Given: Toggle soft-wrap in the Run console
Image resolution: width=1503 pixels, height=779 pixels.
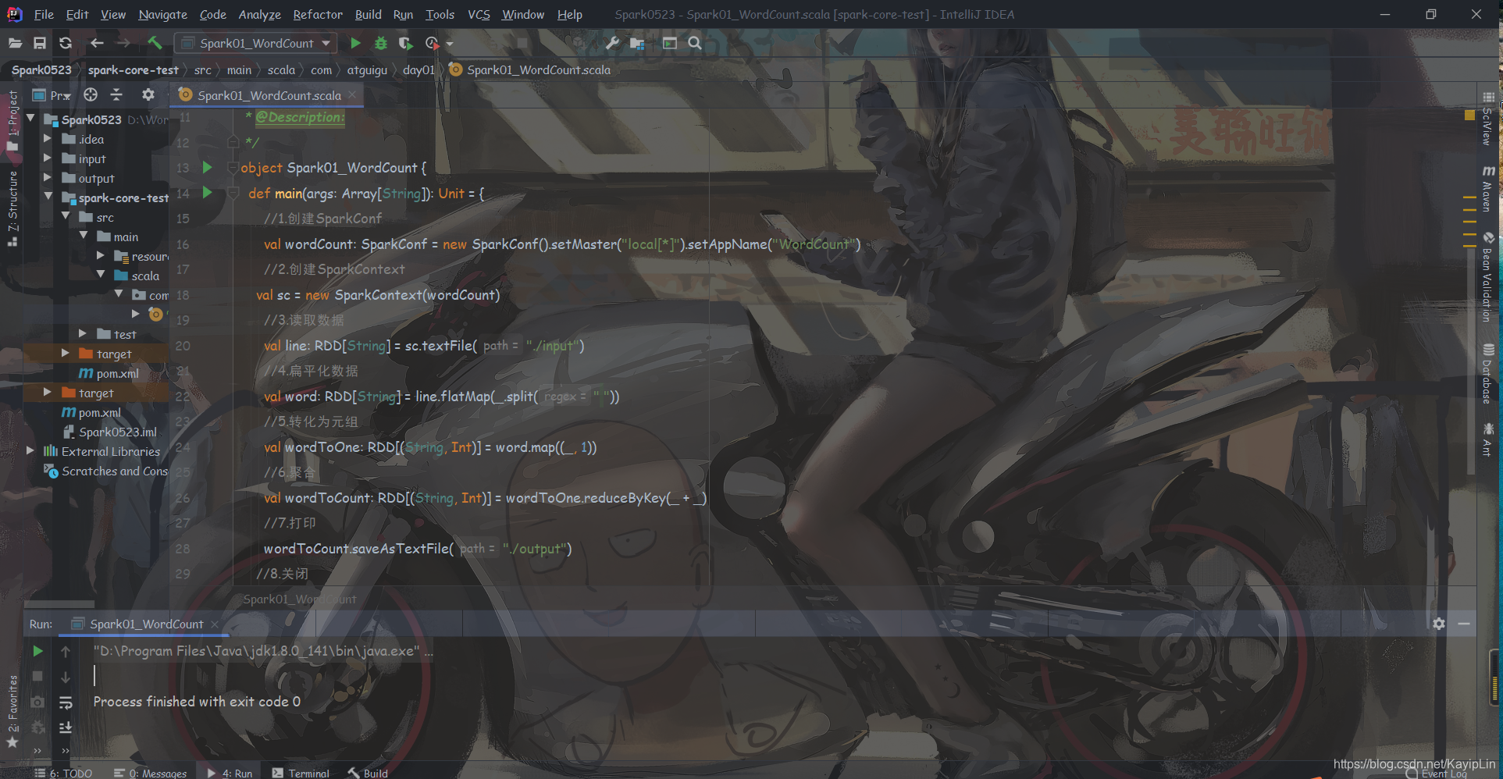Looking at the screenshot, I should click(66, 702).
